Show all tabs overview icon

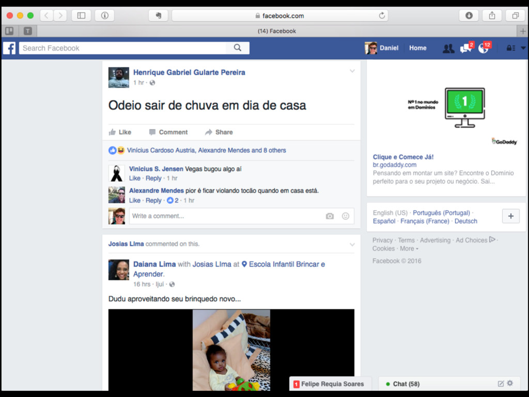pos(515,16)
